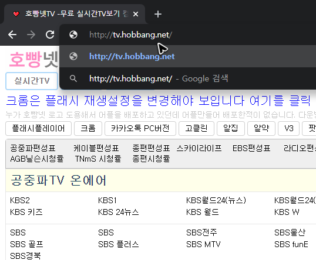Click the 공중파TV 온에어 heading

58,180
